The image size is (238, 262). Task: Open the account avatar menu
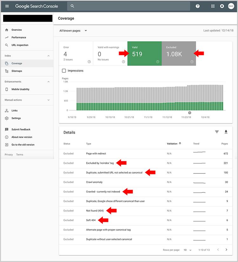[231, 6]
